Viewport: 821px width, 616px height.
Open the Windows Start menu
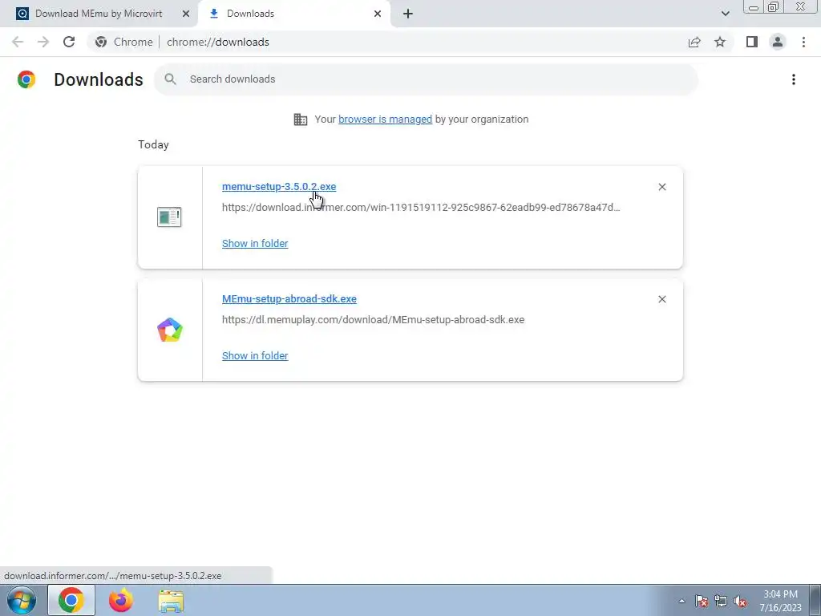22,600
